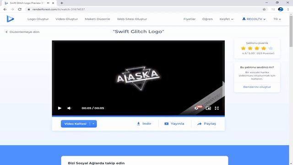The height and width of the screenshot is (165, 293).
Task: Click the 00:05 / 00:05 time display
Action: click(x=93, y=108)
